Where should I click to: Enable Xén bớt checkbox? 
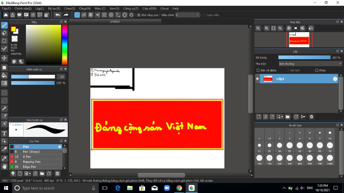pyautogui.click(x=288, y=70)
